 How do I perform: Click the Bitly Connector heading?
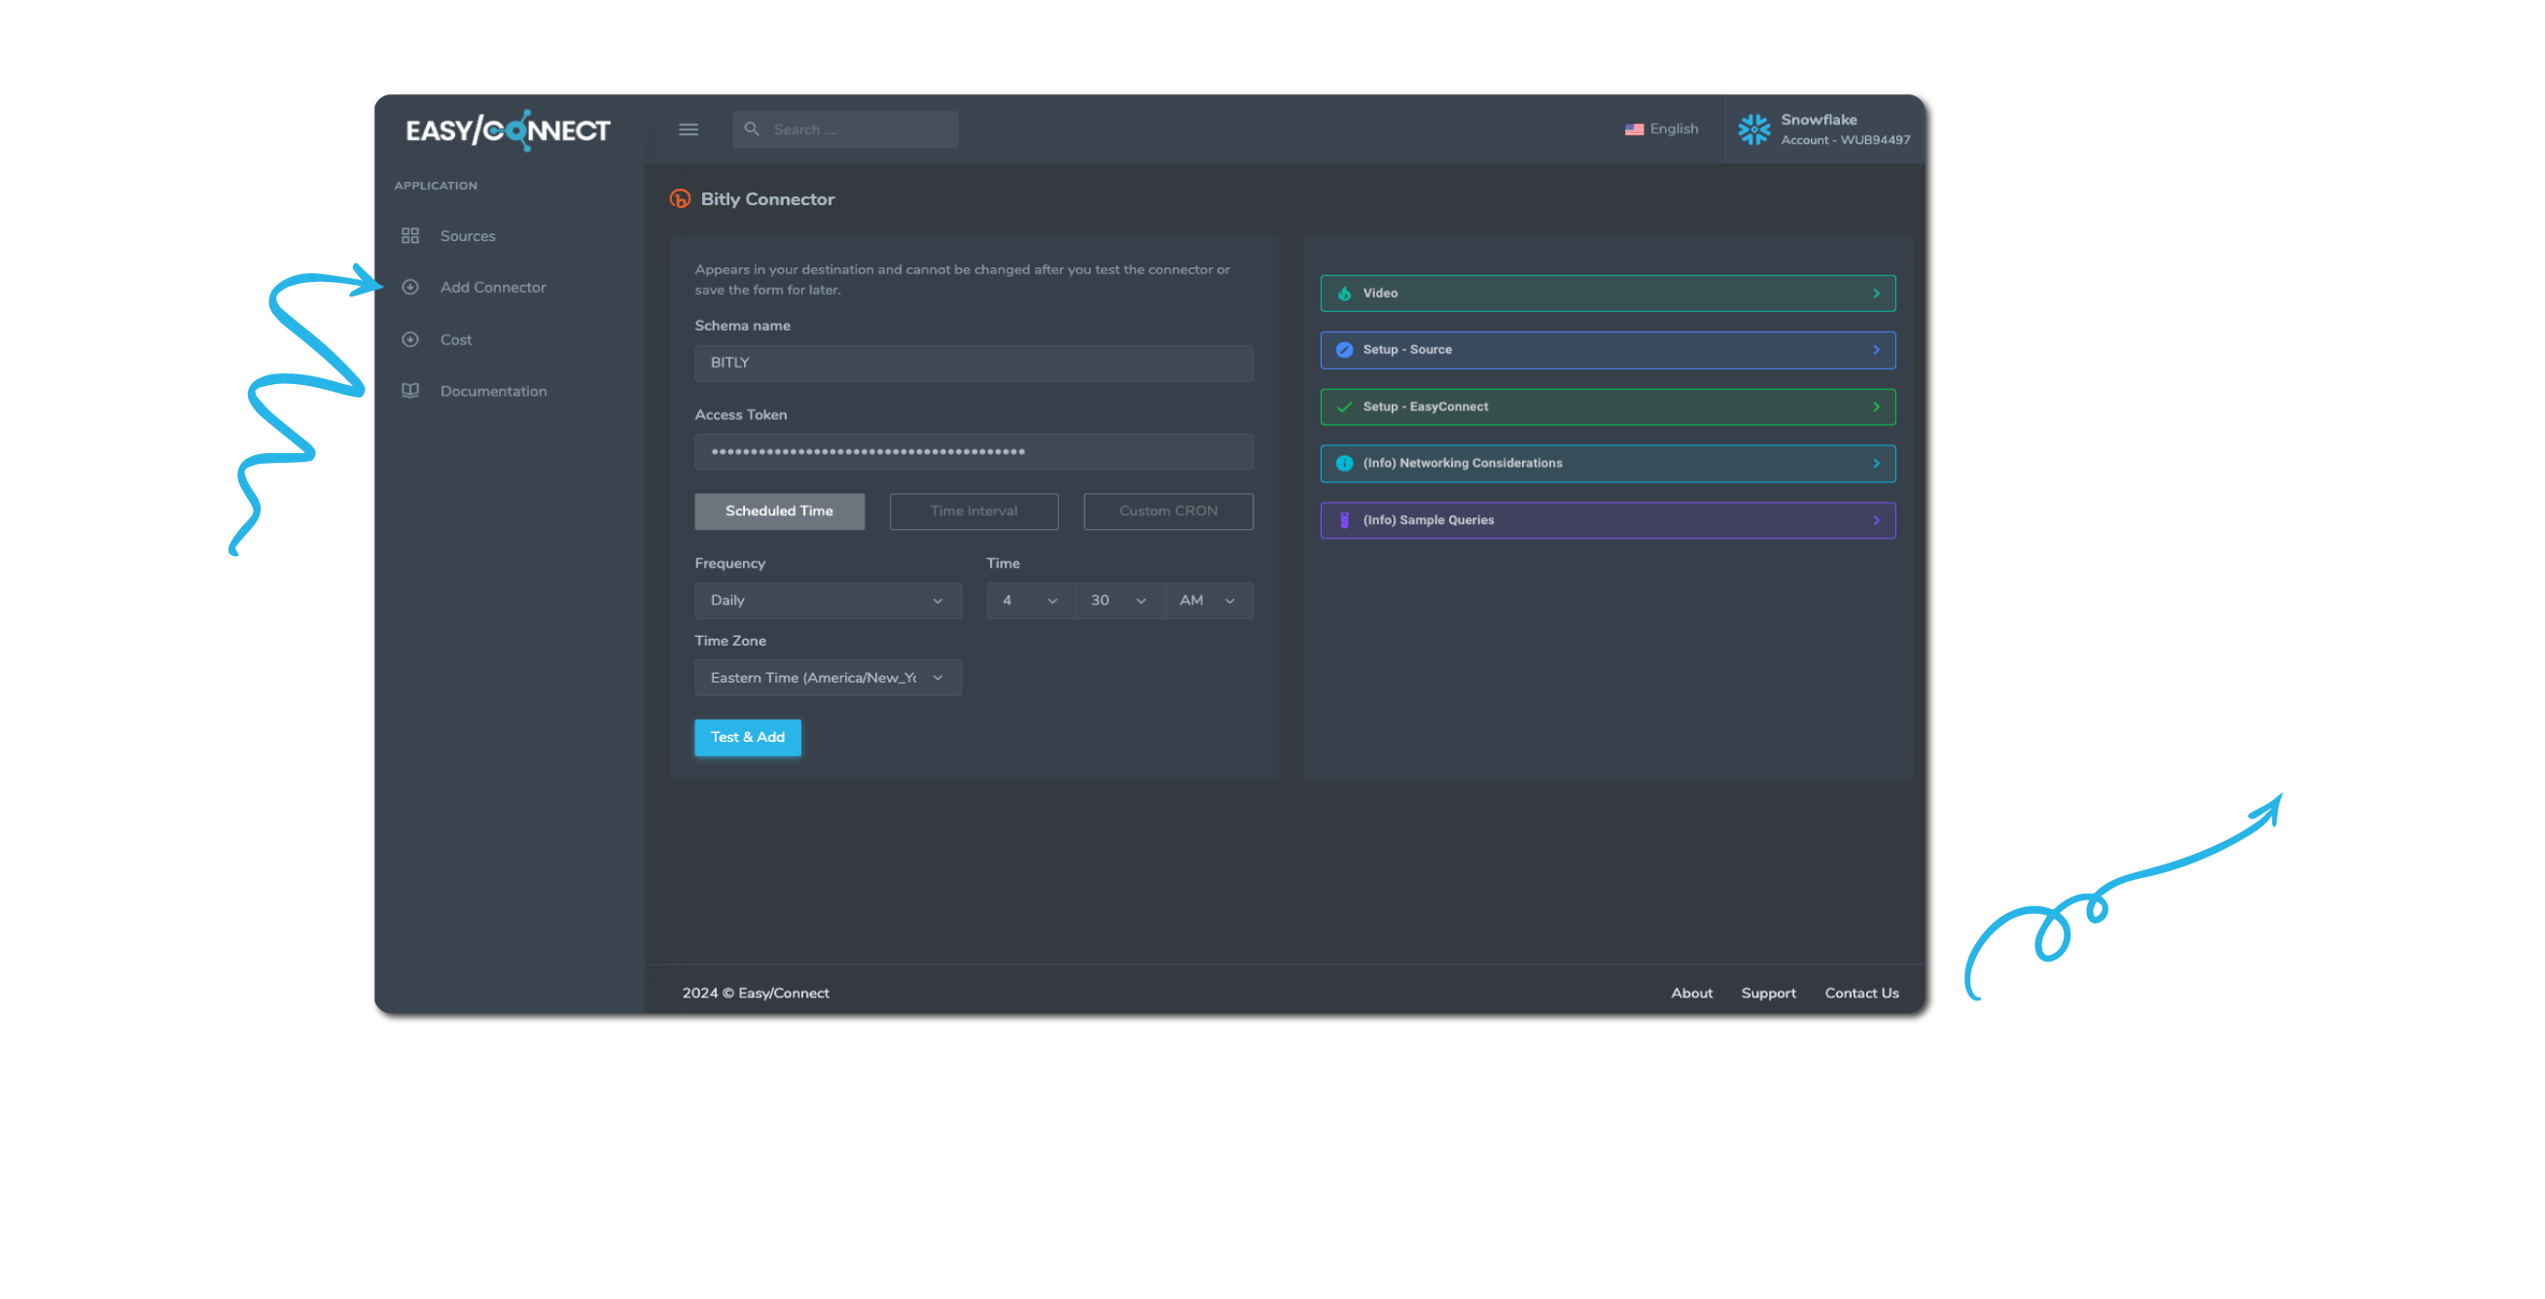766,199
